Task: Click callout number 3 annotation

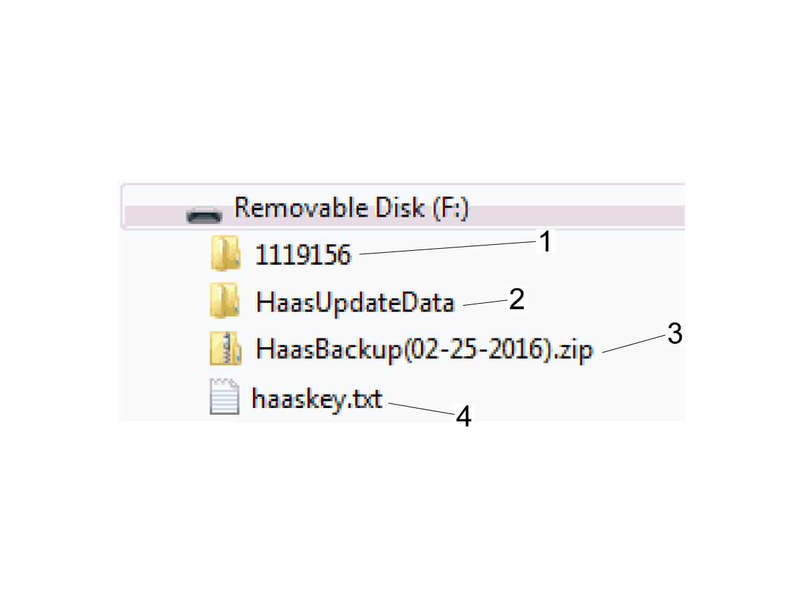Action: click(675, 333)
